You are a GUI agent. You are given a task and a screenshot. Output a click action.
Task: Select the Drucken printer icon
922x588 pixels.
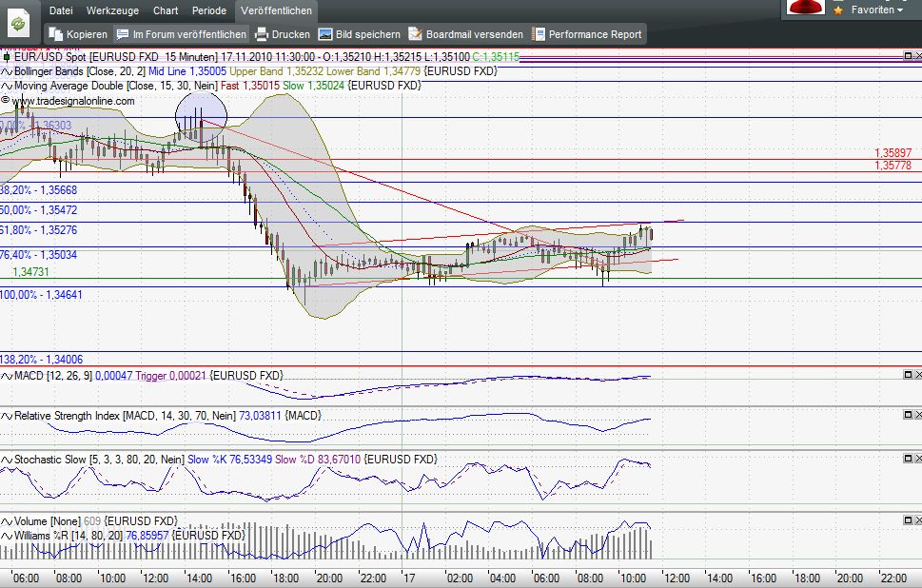coord(260,33)
